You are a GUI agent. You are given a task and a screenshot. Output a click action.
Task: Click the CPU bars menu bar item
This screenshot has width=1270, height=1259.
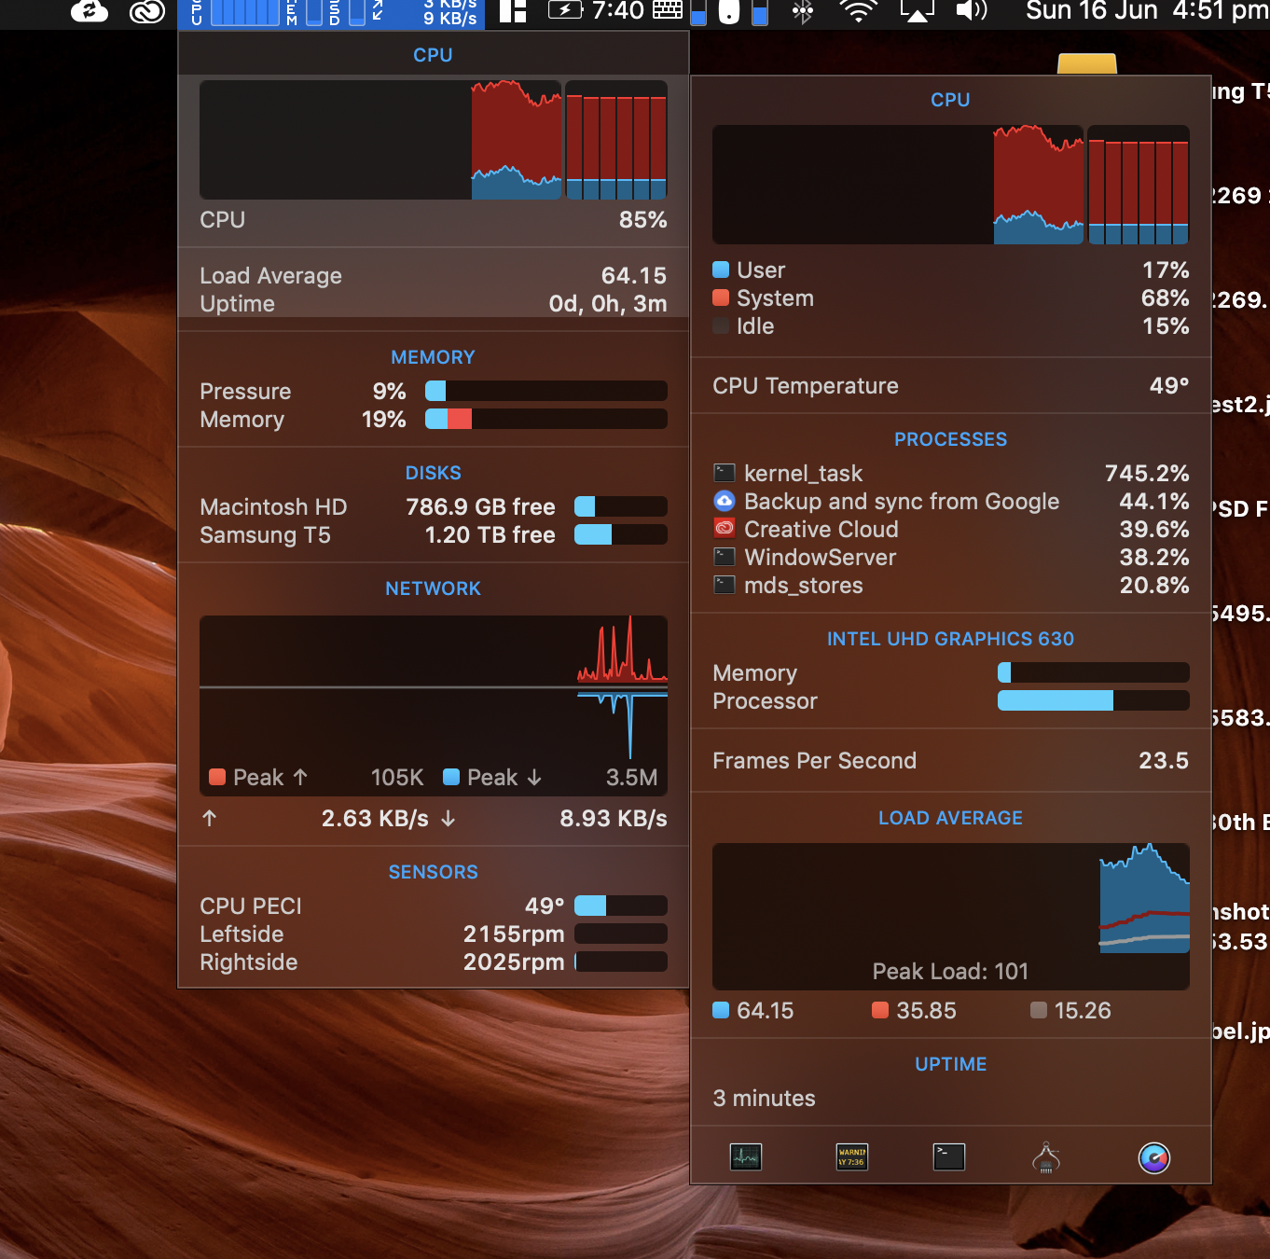(237, 12)
